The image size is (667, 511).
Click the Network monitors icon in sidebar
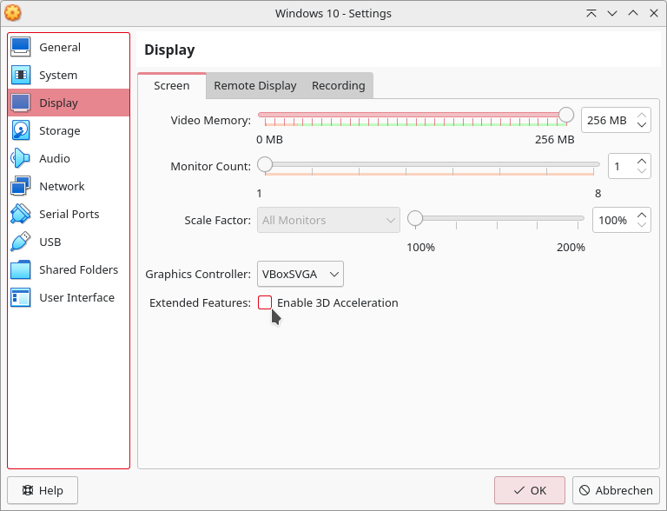[x=21, y=186]
